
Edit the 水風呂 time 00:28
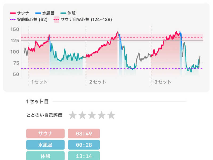(x=84, y=145)
